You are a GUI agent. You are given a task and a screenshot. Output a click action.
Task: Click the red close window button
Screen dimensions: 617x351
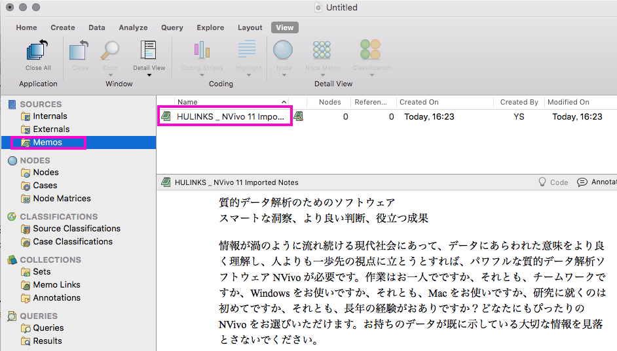click(x=10, y=7)
